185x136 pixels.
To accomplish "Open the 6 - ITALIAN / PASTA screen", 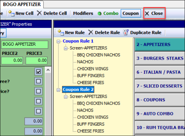I will (160, 72).
